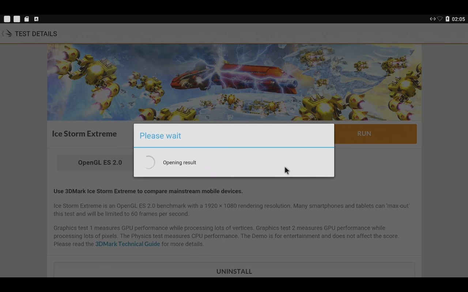Click the 'Ice Storm Extreme' test title
The height and width of the screenshot is (292, 468).
(84, 134)
